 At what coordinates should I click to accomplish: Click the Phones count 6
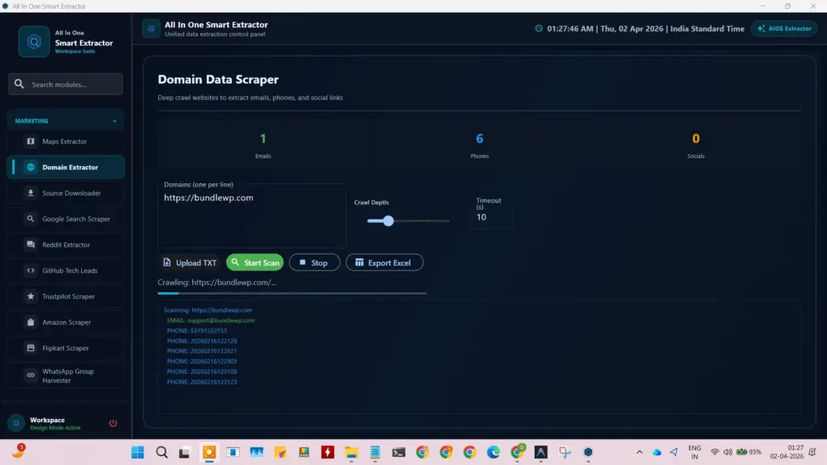tap(480, 139)
